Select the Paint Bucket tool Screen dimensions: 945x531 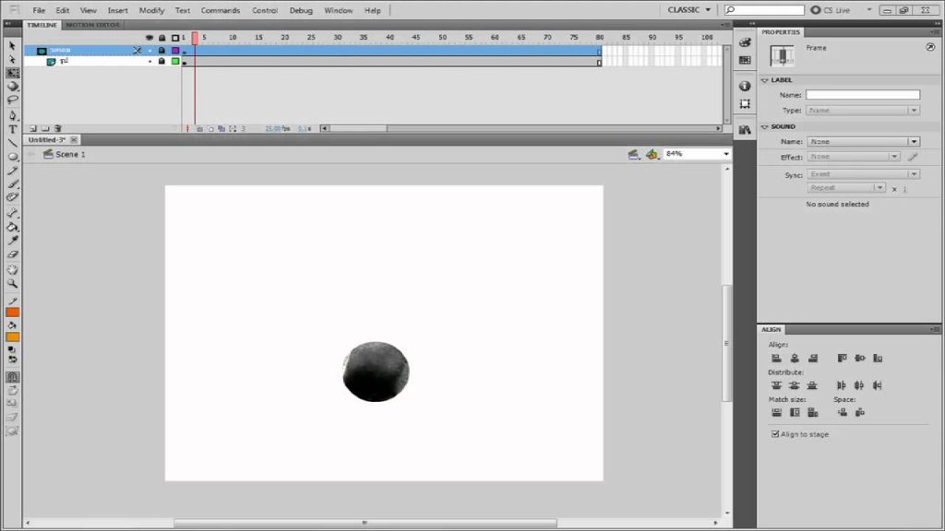coord(13,227)
